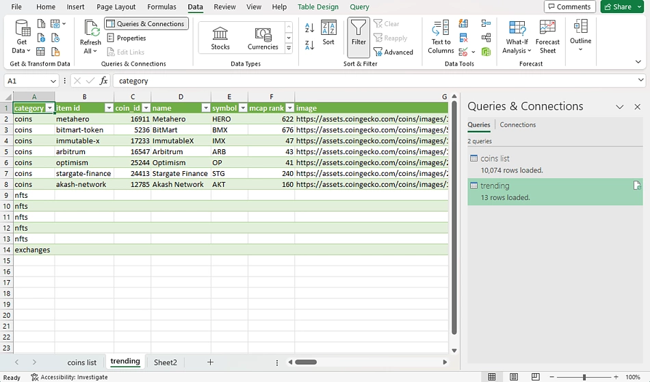Open the coin_id column filter dropdown
This screenshot has width=650, height=382.
click(x=146, y=108)
